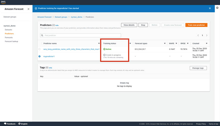The image size is (220, 126).
Task: Click the Predictors breadcrumb text
Action: (x=90, y=17)
